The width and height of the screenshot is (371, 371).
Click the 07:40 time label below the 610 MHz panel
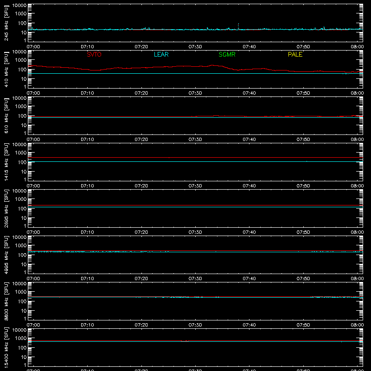tap(249, 140)
